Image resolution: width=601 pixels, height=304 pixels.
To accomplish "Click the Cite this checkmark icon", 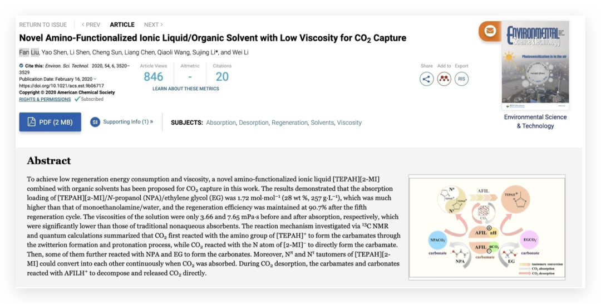I will click(x=22, y=66).
